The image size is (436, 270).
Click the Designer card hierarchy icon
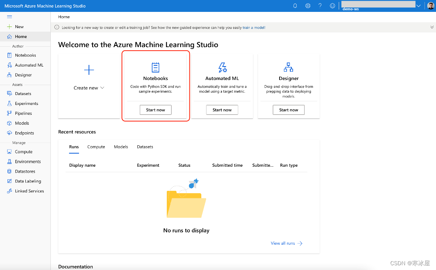coord(288,67)
